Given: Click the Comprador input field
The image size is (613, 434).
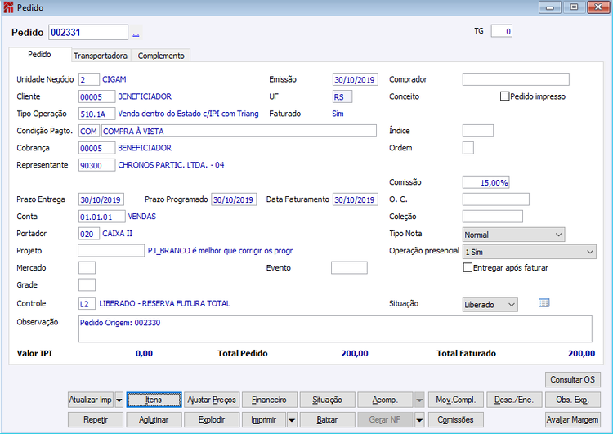Looking at the screenshot, I should coord(516,79).
